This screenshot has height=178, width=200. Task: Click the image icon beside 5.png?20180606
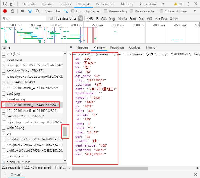coord(4,162)
